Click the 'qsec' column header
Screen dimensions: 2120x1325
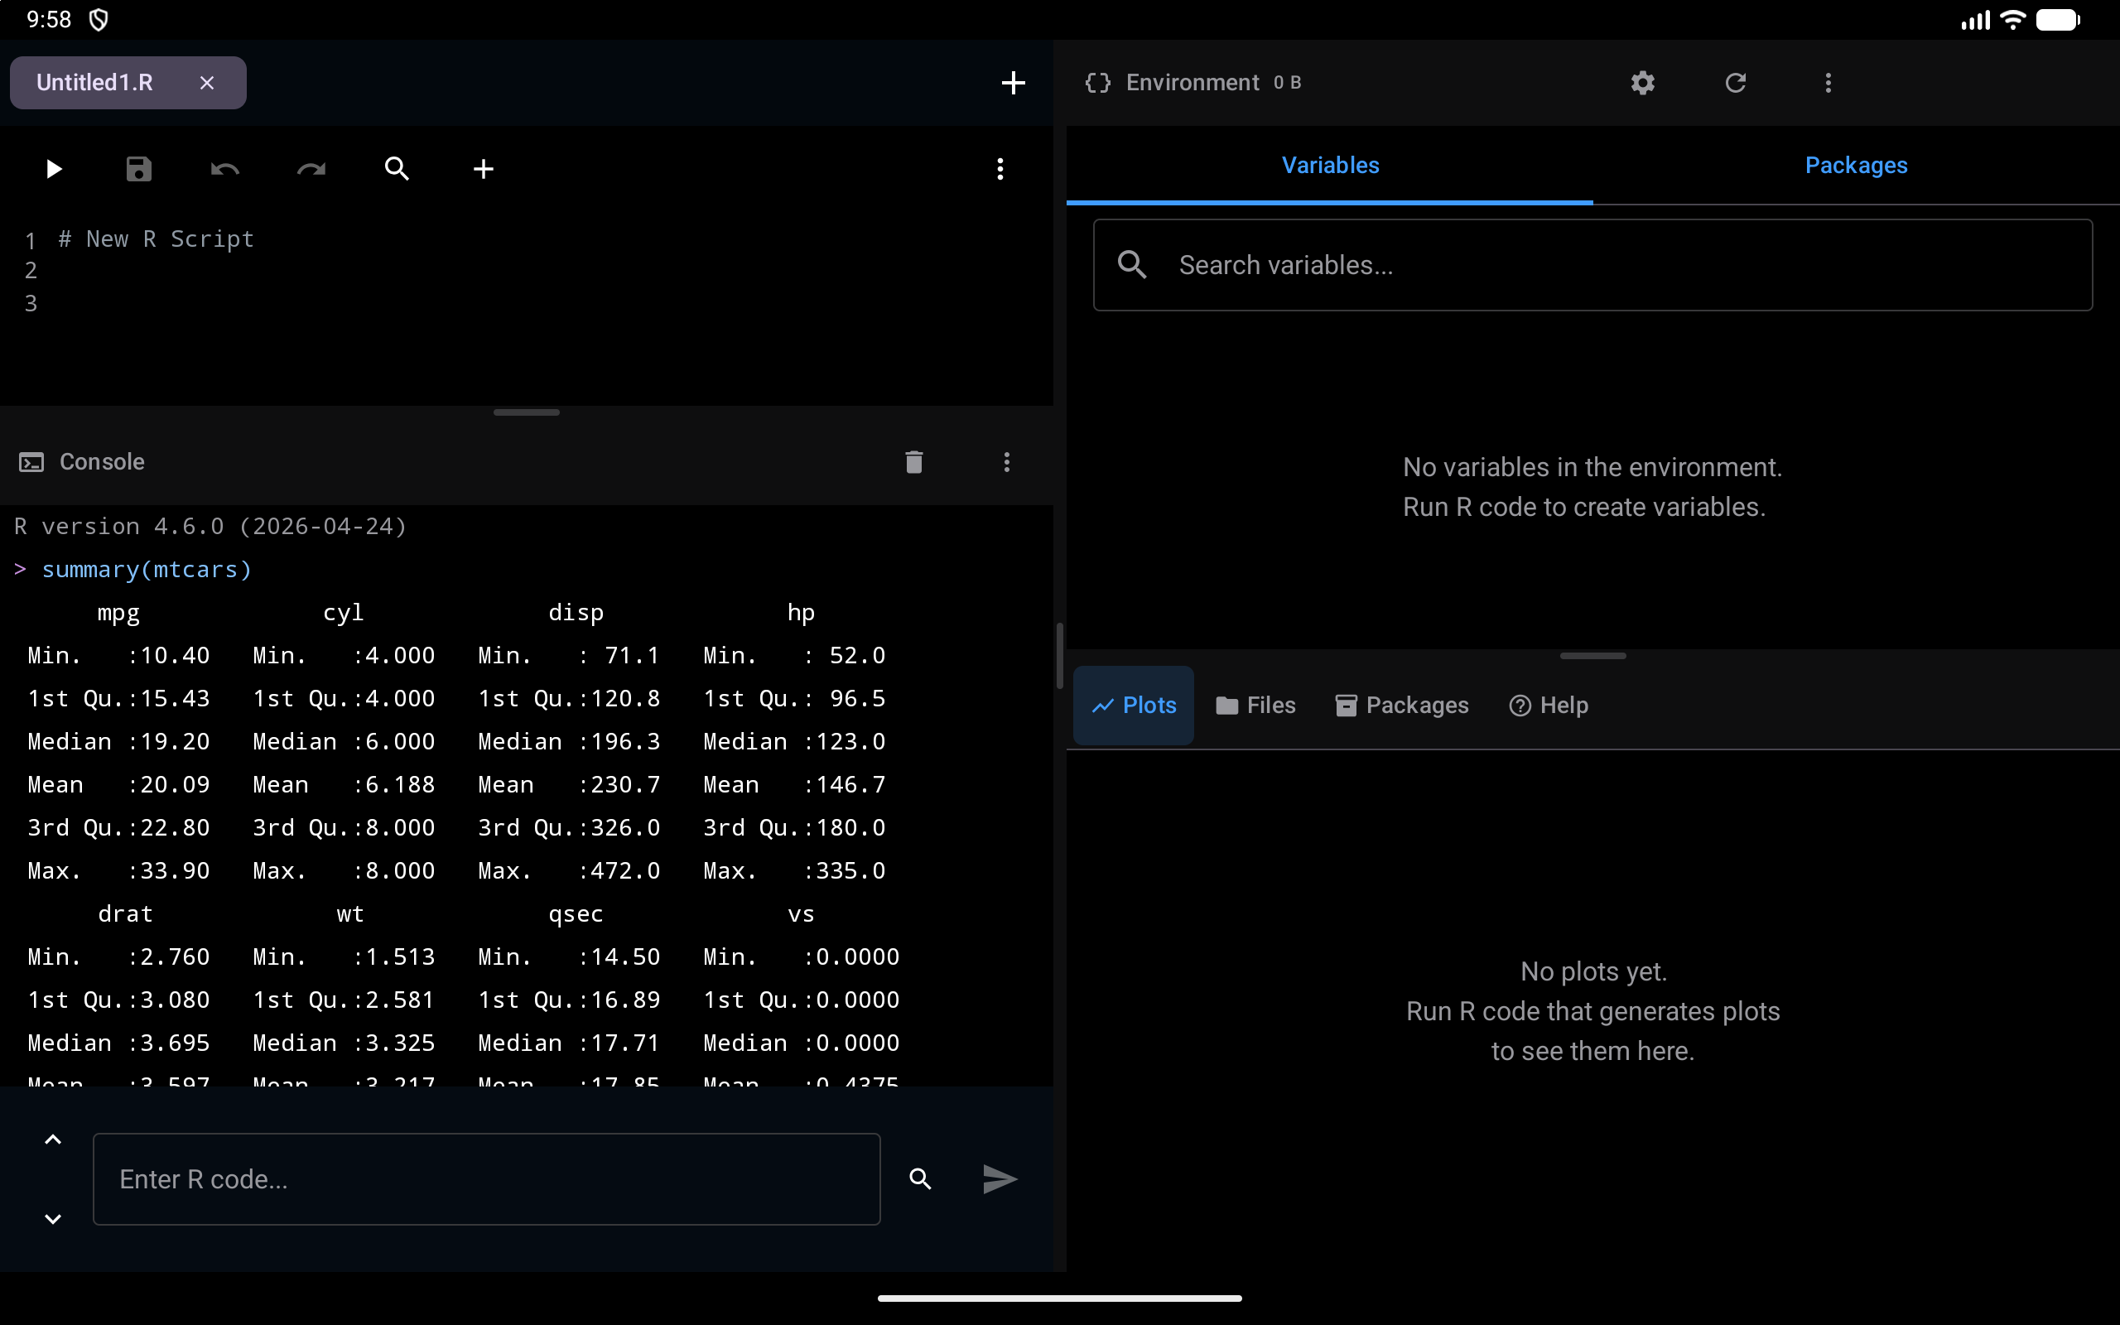[x=576, y=914]
